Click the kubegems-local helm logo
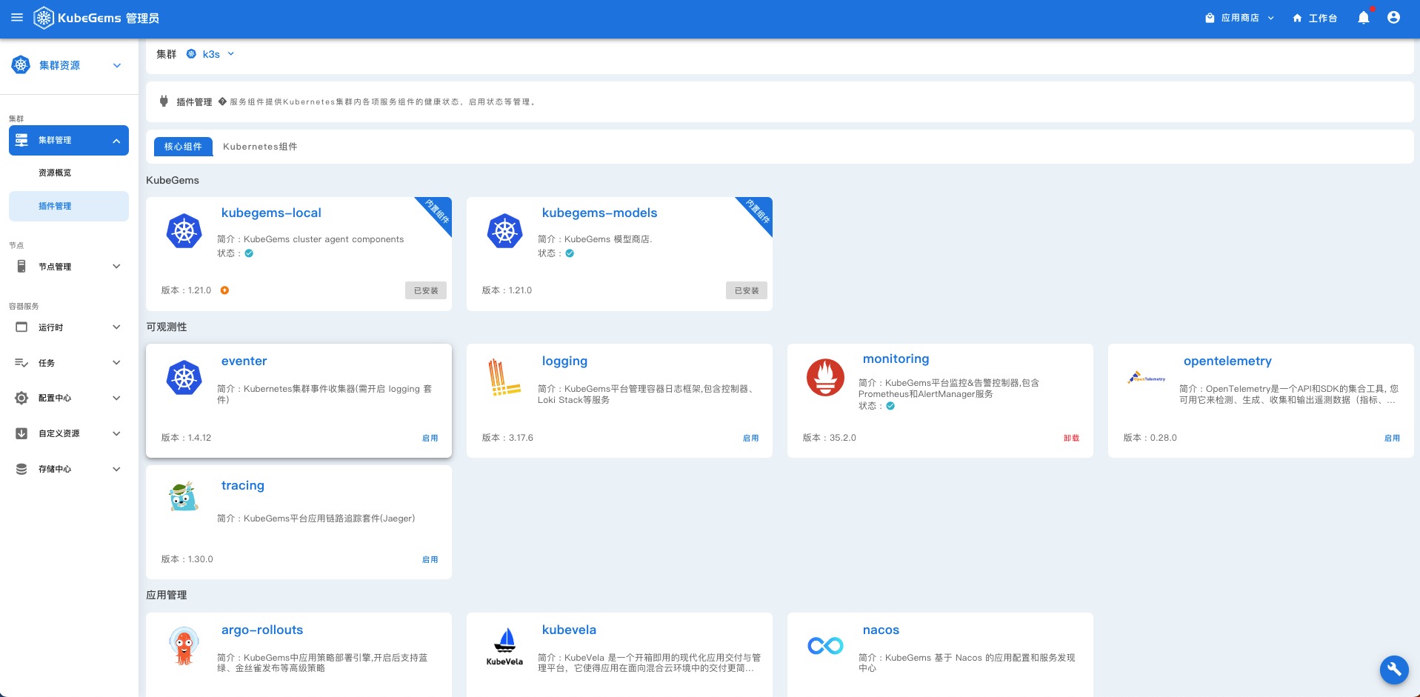 [184, 231]
